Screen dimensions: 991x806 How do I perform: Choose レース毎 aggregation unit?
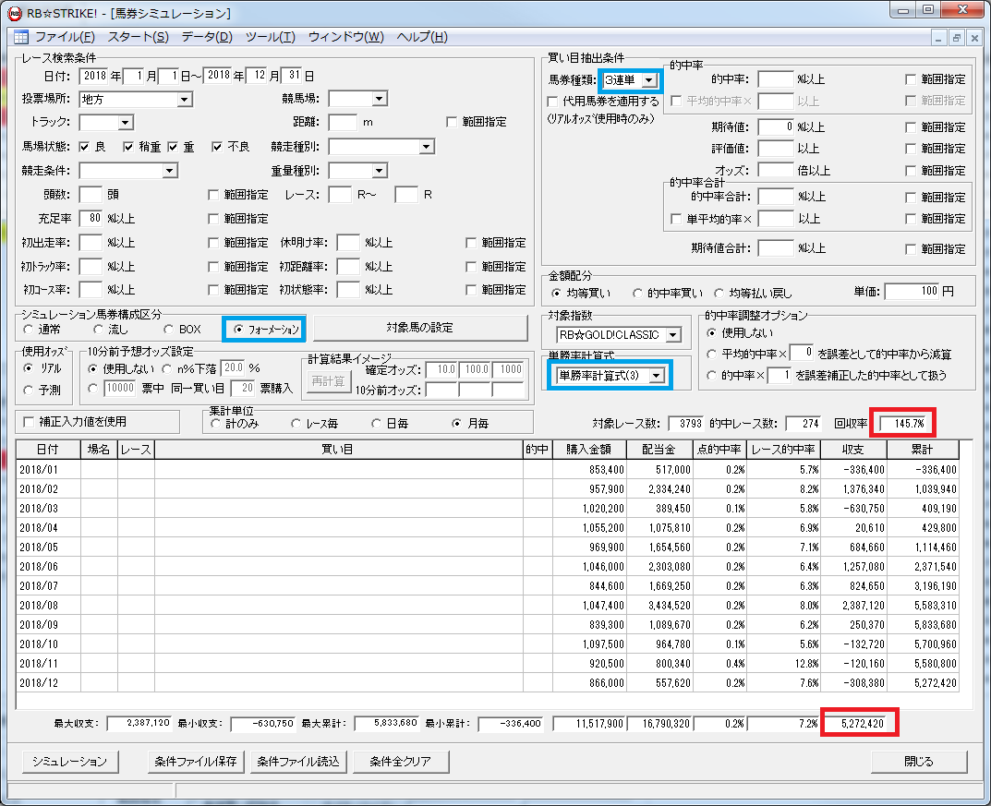296,423
